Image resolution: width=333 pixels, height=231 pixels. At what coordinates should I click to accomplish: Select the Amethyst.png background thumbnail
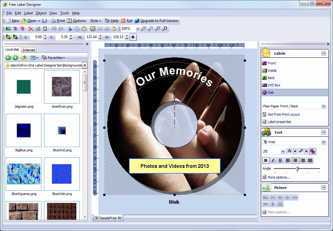[62, 87]
